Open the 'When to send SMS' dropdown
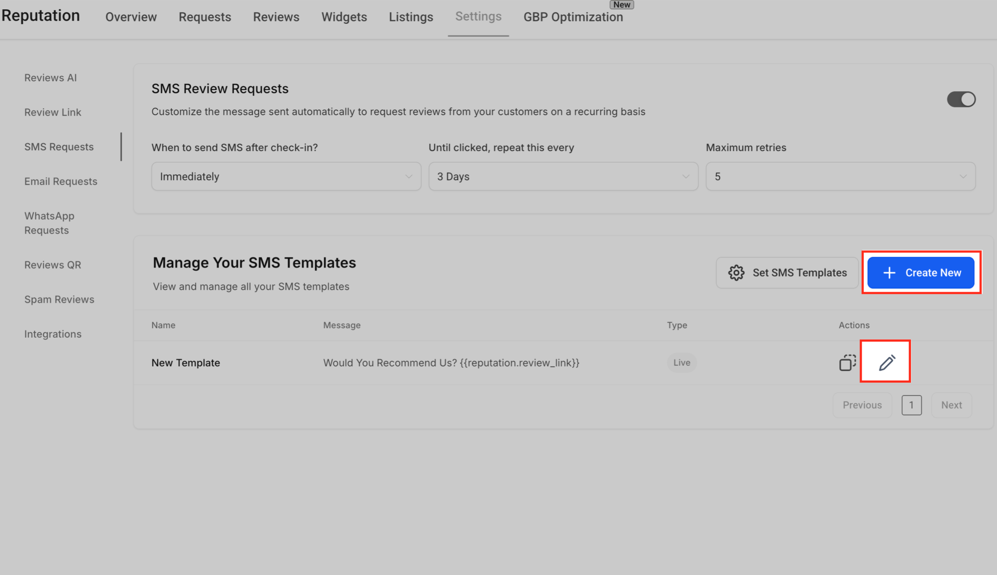Image resolution: width=997 pixels, height=575 pixels. pyautogui.click(x=286, y=177)
